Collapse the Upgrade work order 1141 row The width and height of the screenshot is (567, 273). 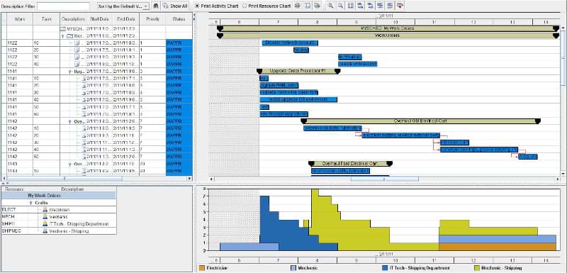tap(69, 72)
